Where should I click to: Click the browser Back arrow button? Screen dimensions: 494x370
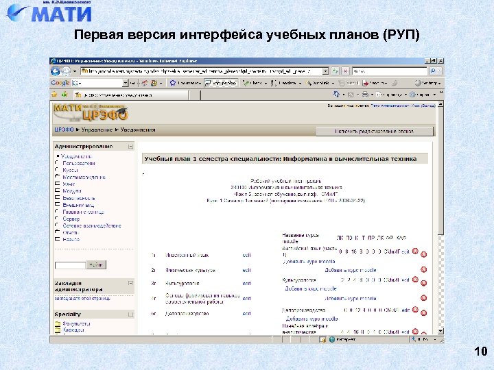tap(56, 71)
